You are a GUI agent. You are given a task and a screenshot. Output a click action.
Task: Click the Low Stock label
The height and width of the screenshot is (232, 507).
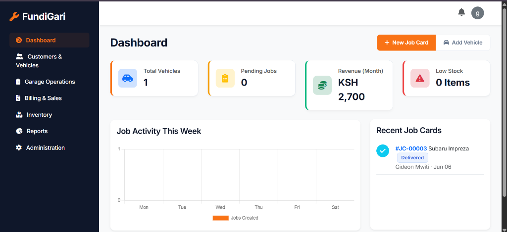(x=450, y=71)
